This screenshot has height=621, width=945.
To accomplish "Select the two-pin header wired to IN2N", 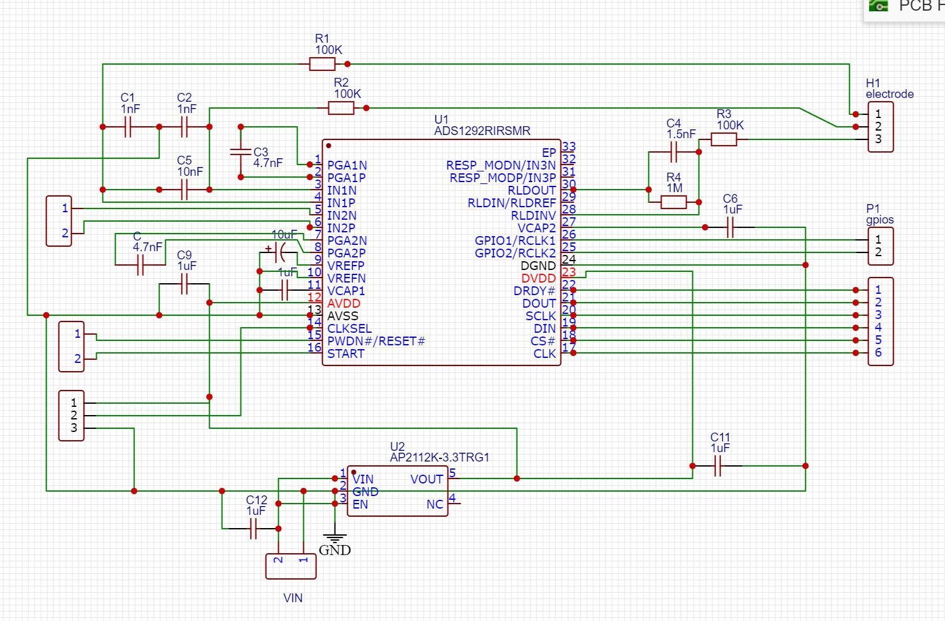I will tap(59, 221).
